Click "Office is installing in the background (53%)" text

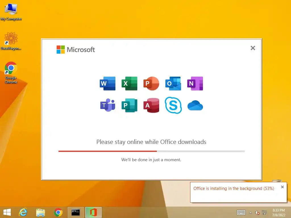[x=234, y=188]
